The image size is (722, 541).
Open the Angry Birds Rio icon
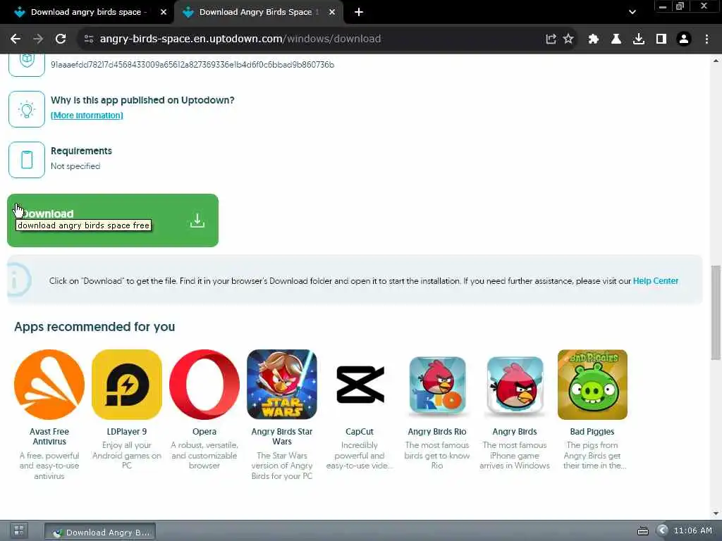(437, 385)
